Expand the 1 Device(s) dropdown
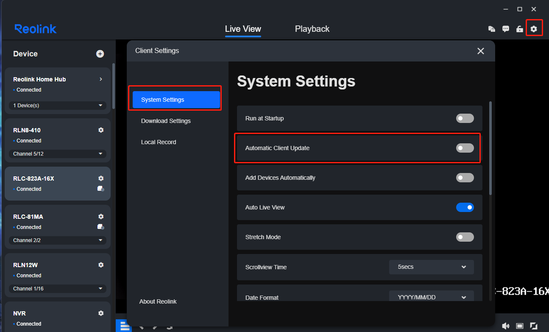 coord(58,105)
